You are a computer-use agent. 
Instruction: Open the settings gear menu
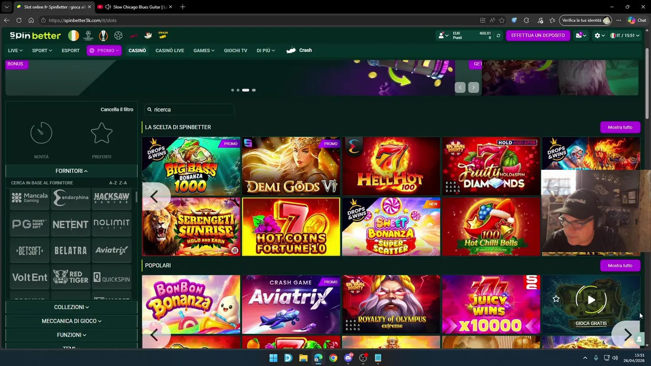(600, 36)
